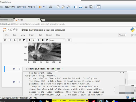Click the VMware status bar monitor icon
The image size is (136, 102).
click(128, 97)
